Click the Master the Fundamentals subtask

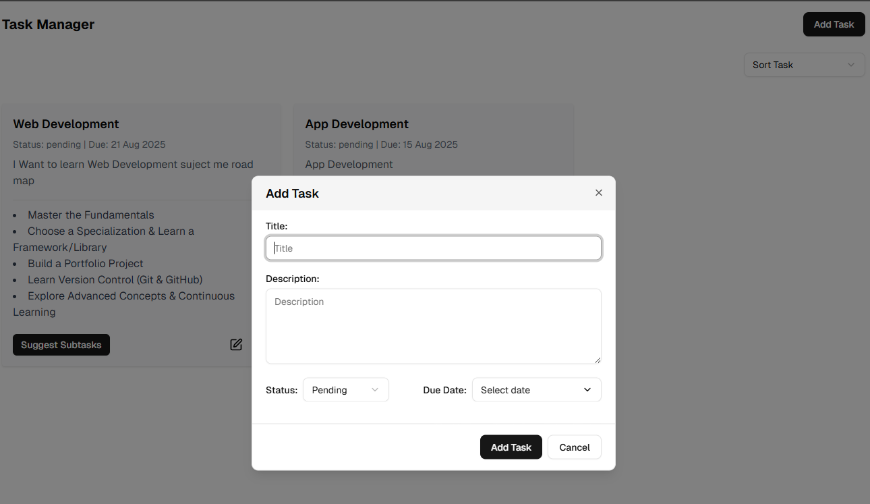coord(91,215)
